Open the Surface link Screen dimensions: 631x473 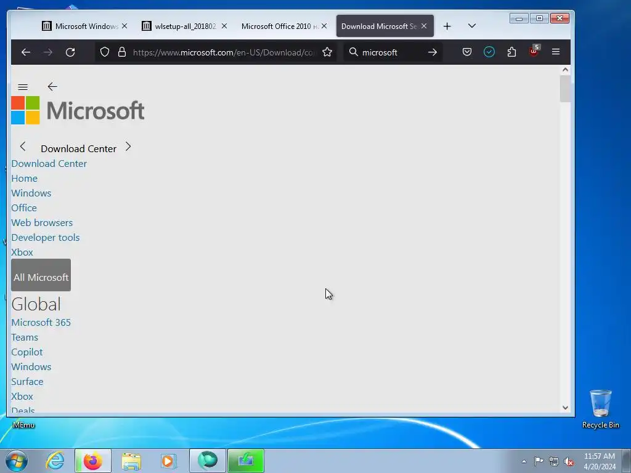(x=27, y=382)
